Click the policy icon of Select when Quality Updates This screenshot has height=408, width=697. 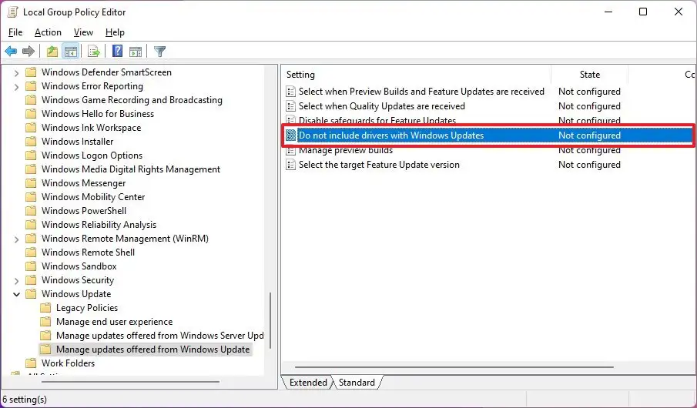(290, 106)
